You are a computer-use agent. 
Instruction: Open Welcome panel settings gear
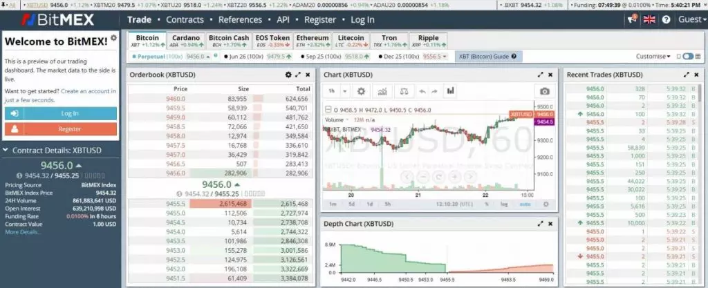point(113,38)
